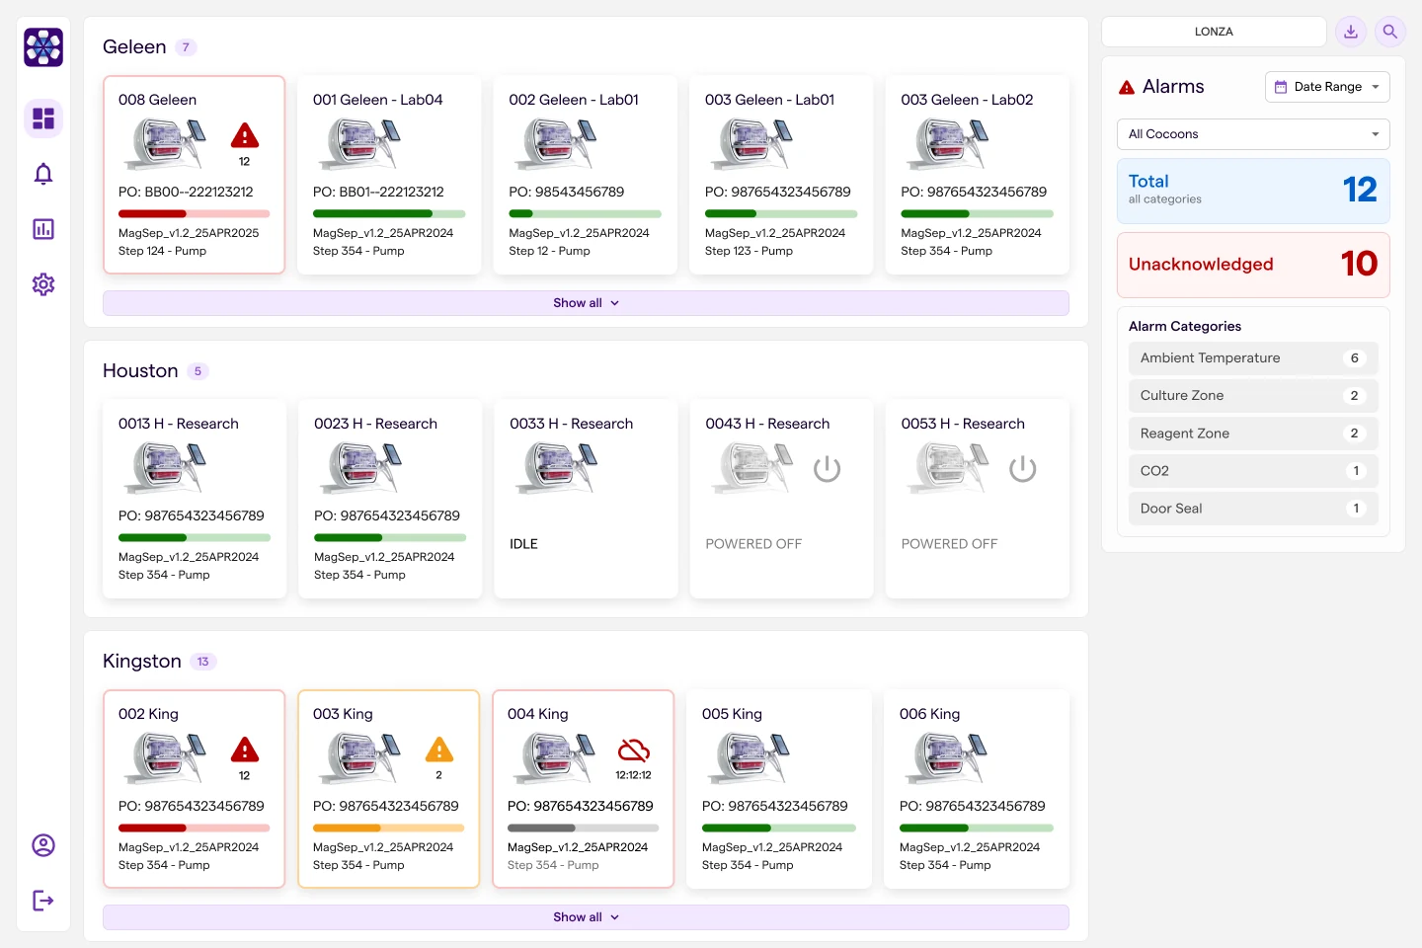Click the red alarm triangle on 002 King
The height and width of the screenshot is (948, 1422).
(245, 750)
